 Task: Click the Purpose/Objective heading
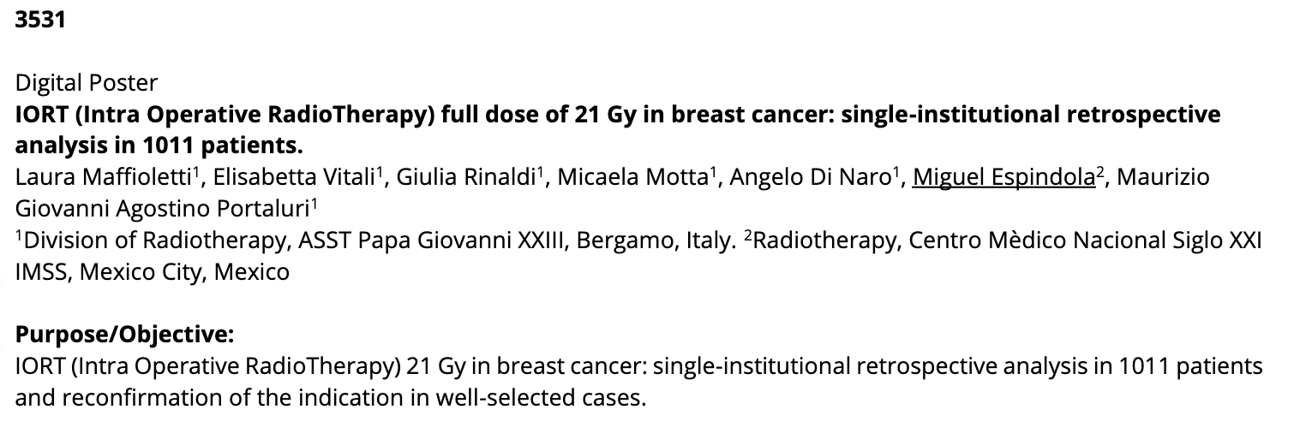point(124,335)
